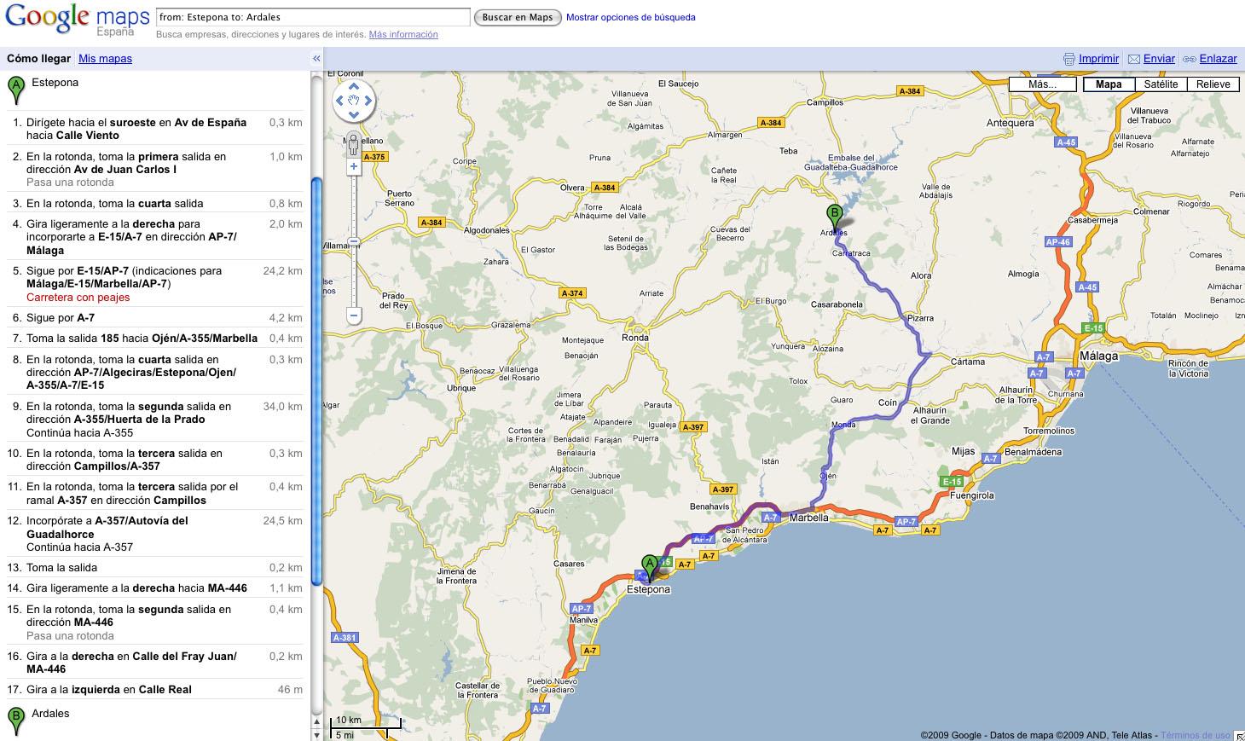Switch to the Mis mapas tab

[104, 59]
